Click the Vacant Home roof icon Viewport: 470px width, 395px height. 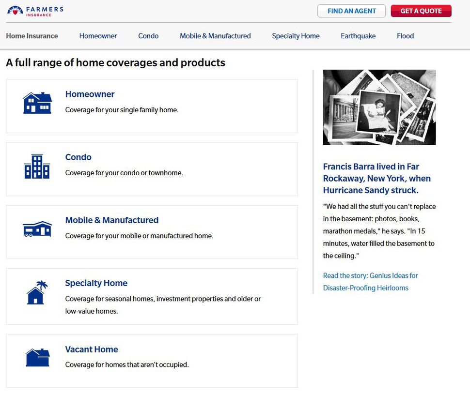37,357
